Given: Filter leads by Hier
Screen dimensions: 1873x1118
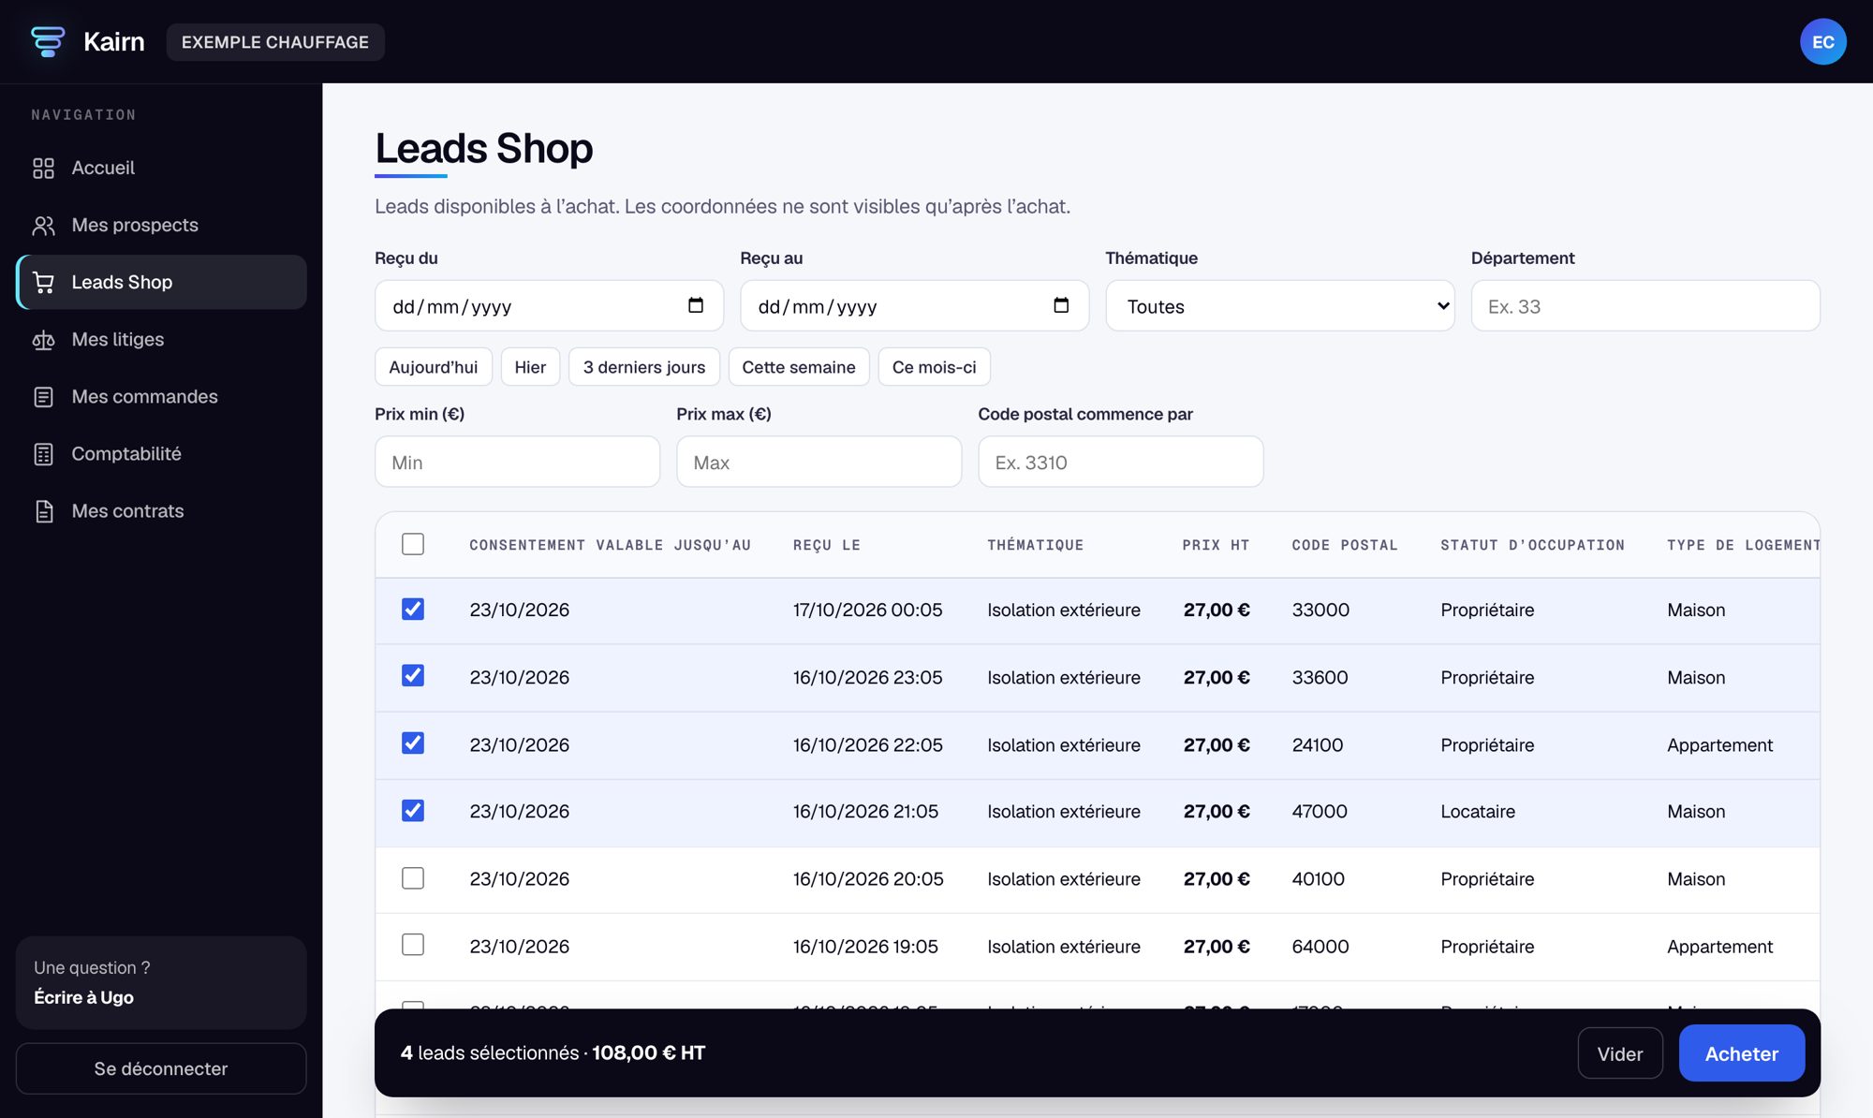Looking at the screenshot, I should click(530, 367).
